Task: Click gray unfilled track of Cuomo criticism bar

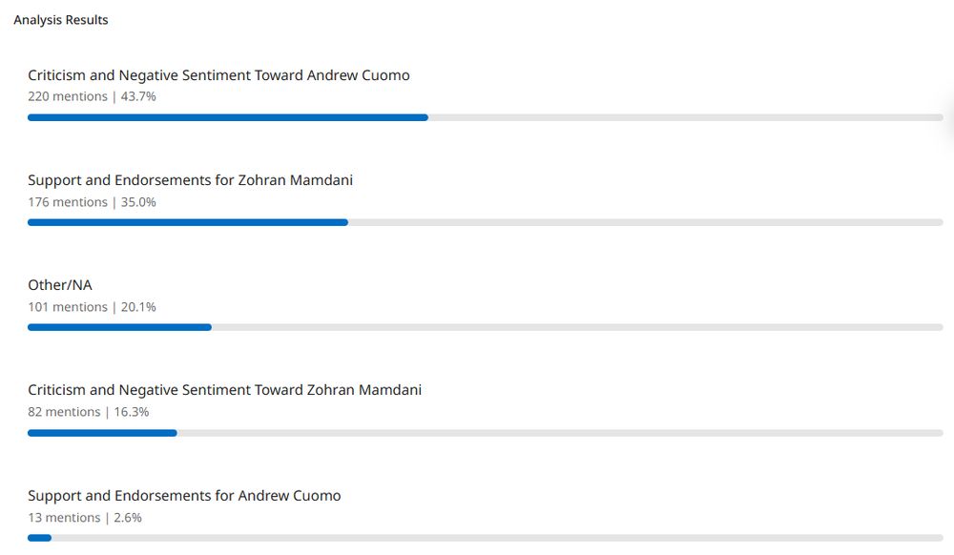Action: 685,117
